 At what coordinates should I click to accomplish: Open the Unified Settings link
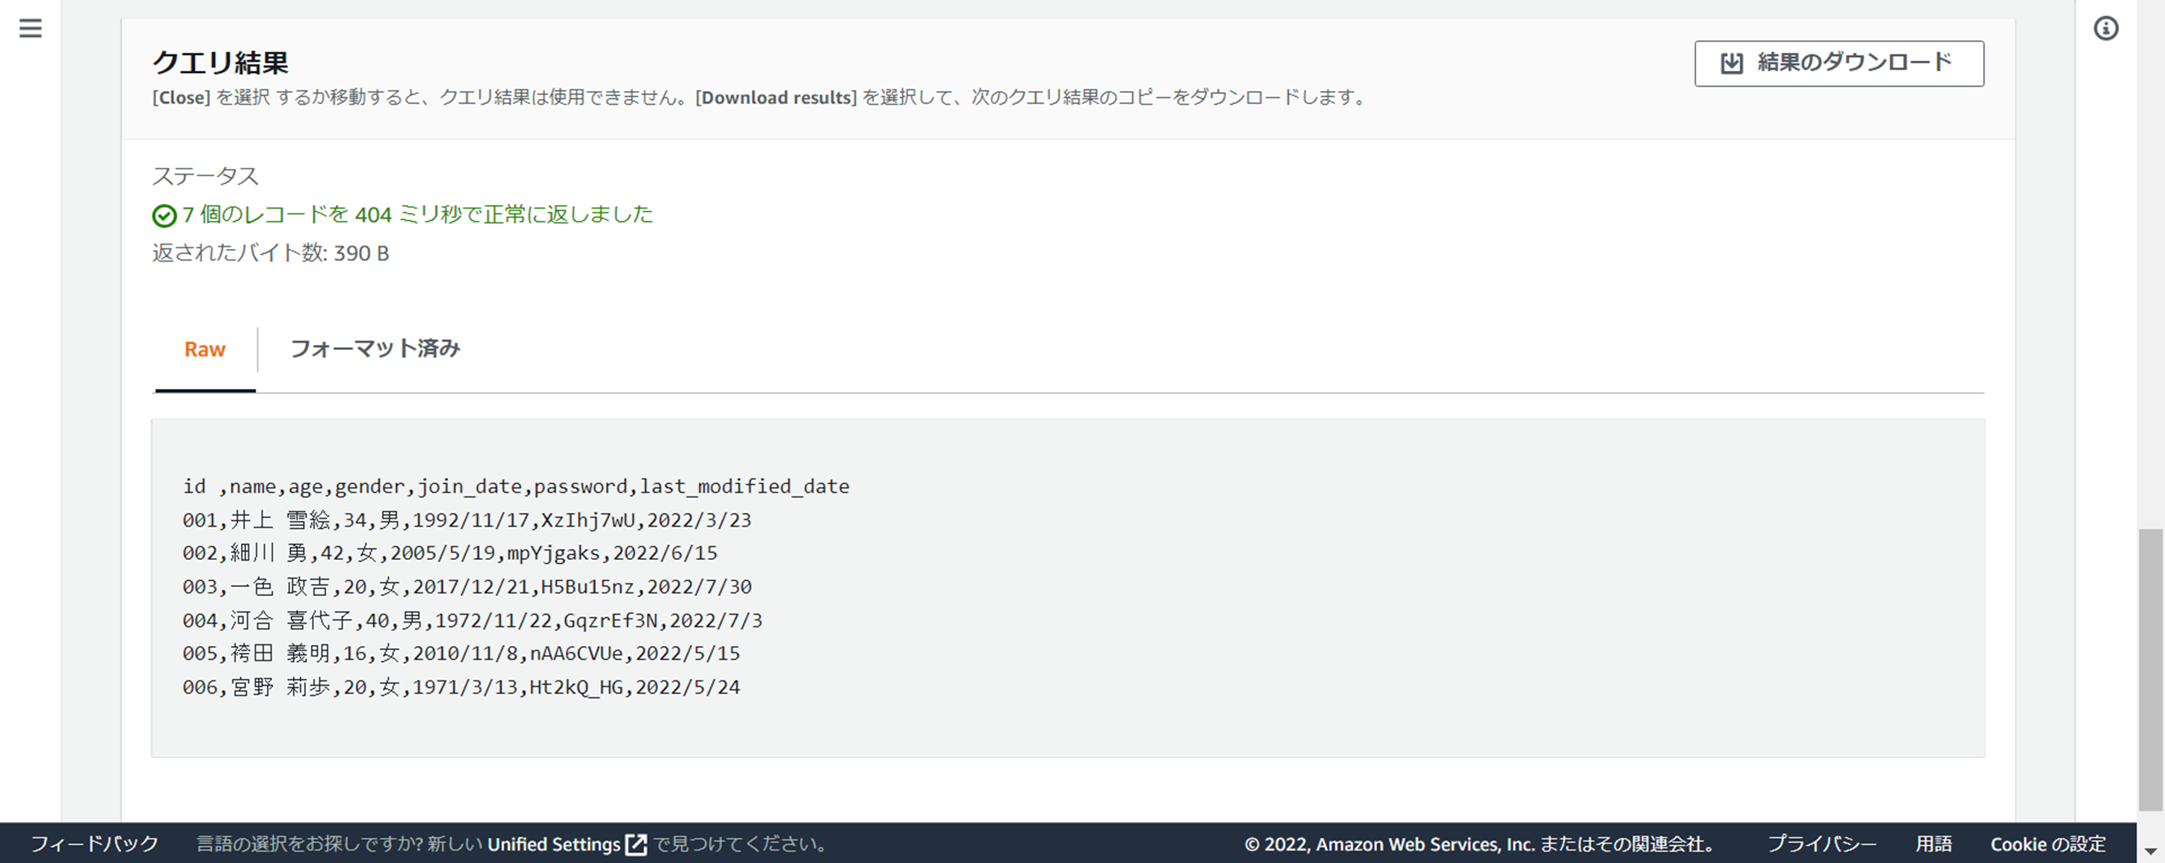tap(553, 844)
